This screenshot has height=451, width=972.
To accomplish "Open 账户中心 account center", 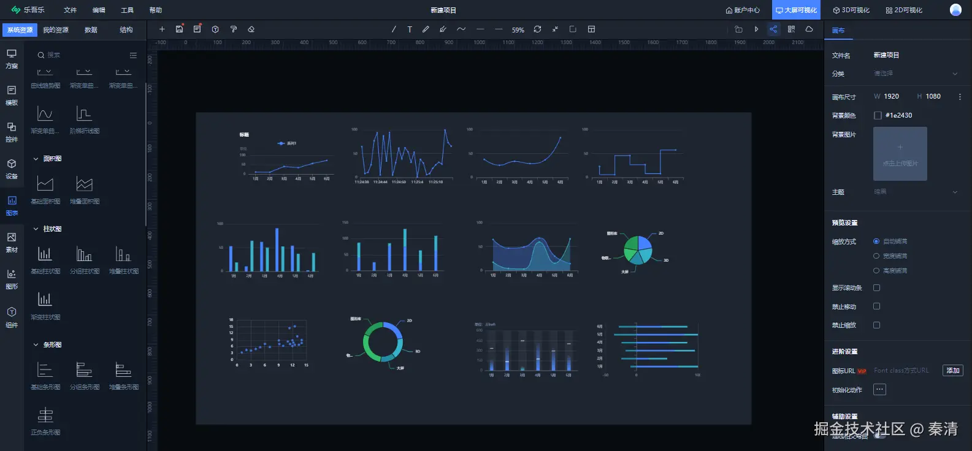I will click(743, 10).
